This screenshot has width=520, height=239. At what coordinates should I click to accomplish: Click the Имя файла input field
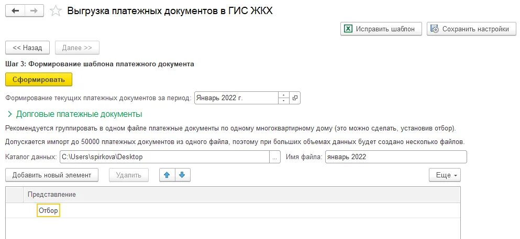(x=396, y=157)
